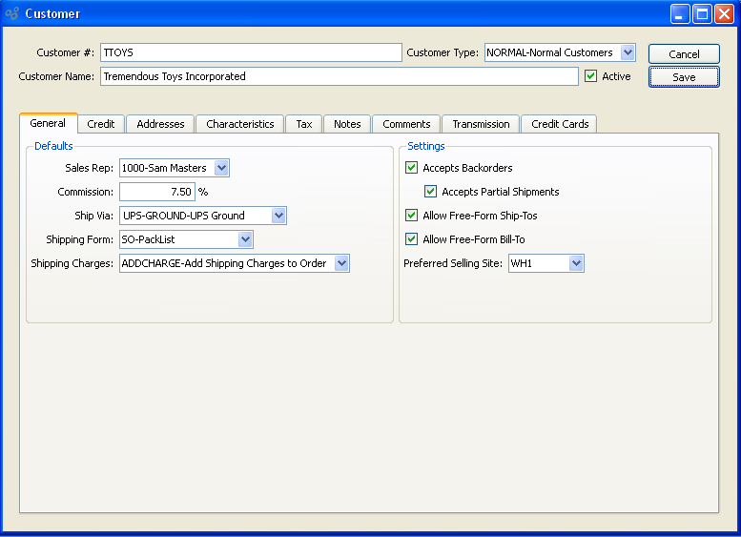This screenshot has height=537, width=741.
Task: Click the Ship Via label
Action: pos(93,216)
